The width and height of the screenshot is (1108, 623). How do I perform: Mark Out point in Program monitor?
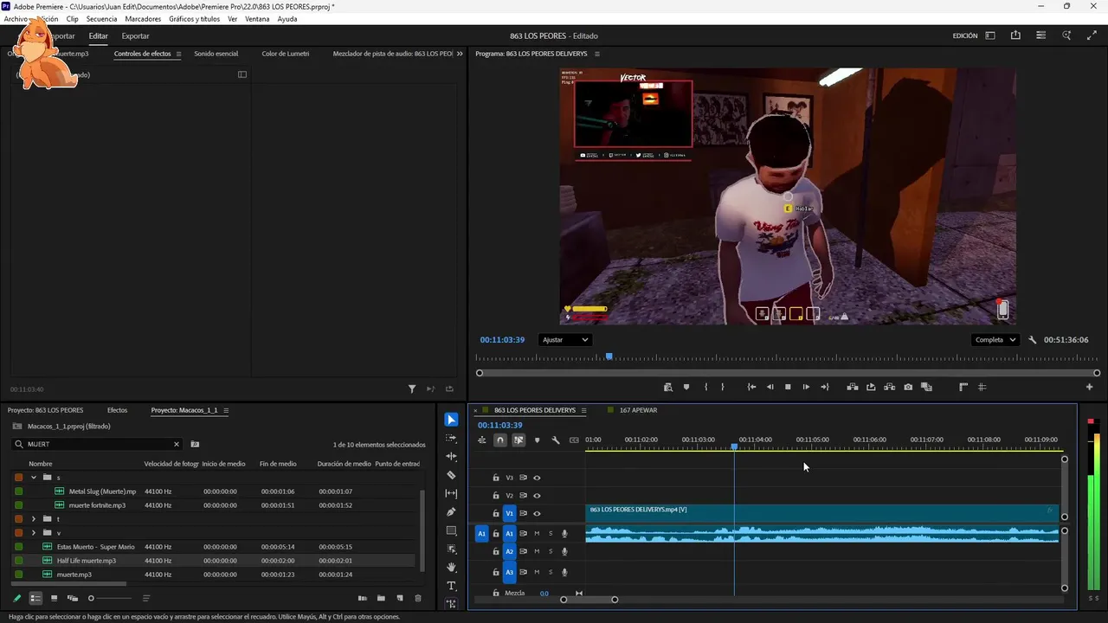[x=723, y=387]
